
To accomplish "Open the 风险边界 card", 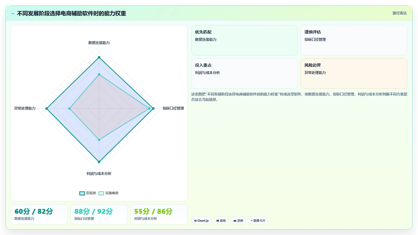I will [x=354, y=73].
